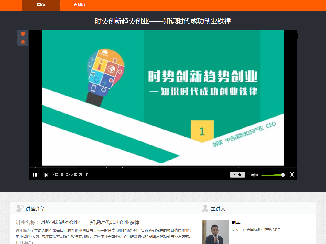Open the 标清 video quality selector
Screen dimensions: 326x244
[237, 175]
